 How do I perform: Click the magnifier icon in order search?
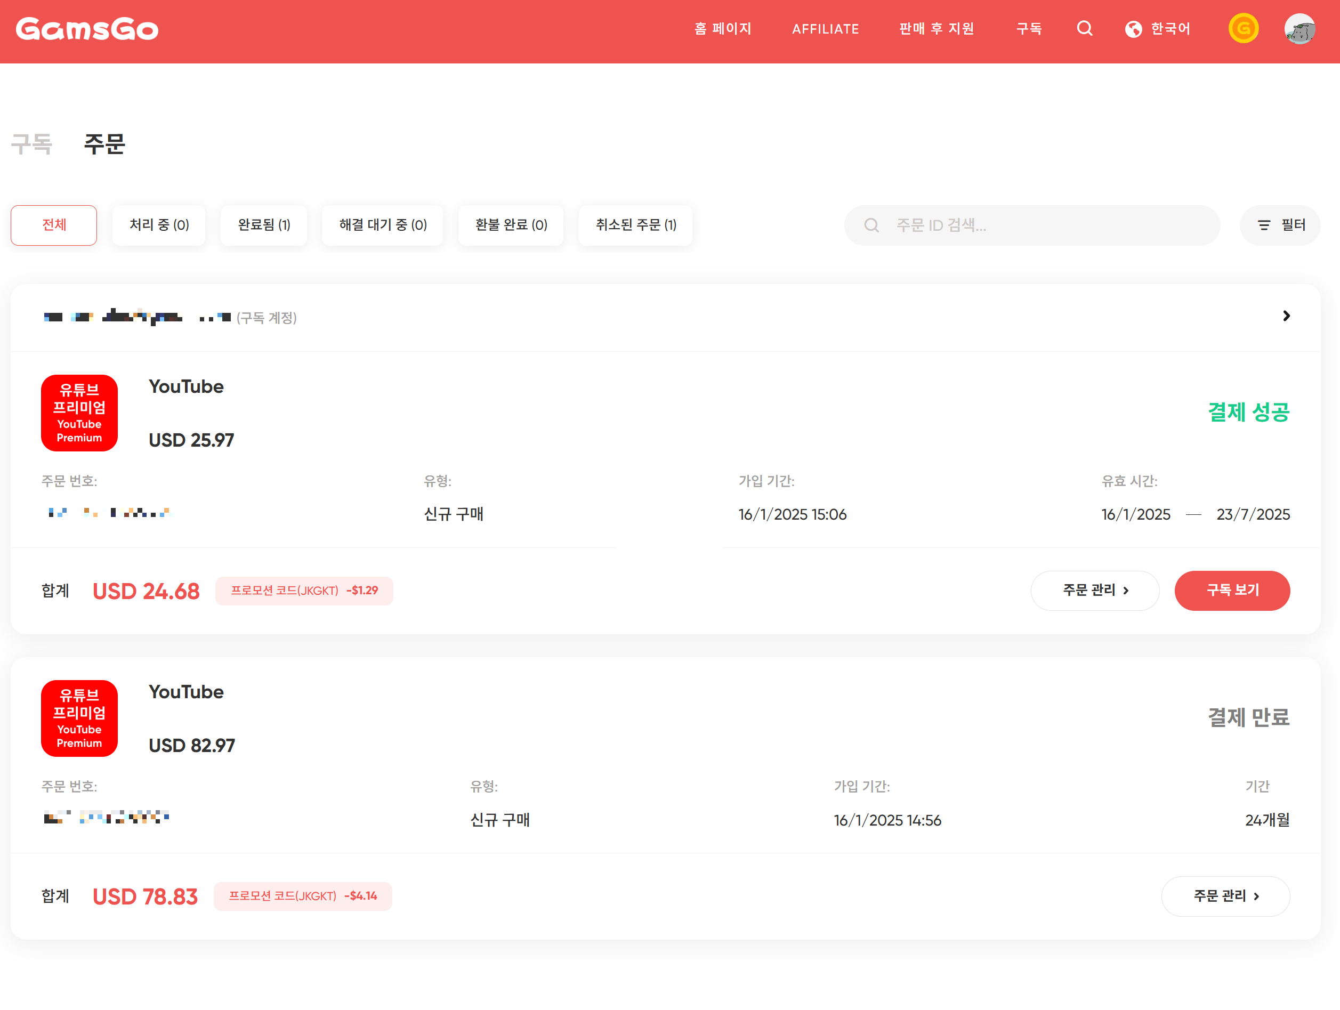point(871,225)
